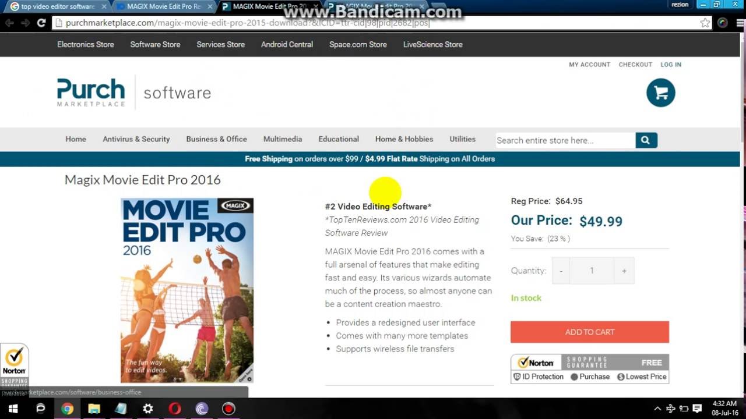The width and height of the screenshot is (746, 419).
Task: Open the swirl-icon app in the taskbar
Action: coord(202,409)
